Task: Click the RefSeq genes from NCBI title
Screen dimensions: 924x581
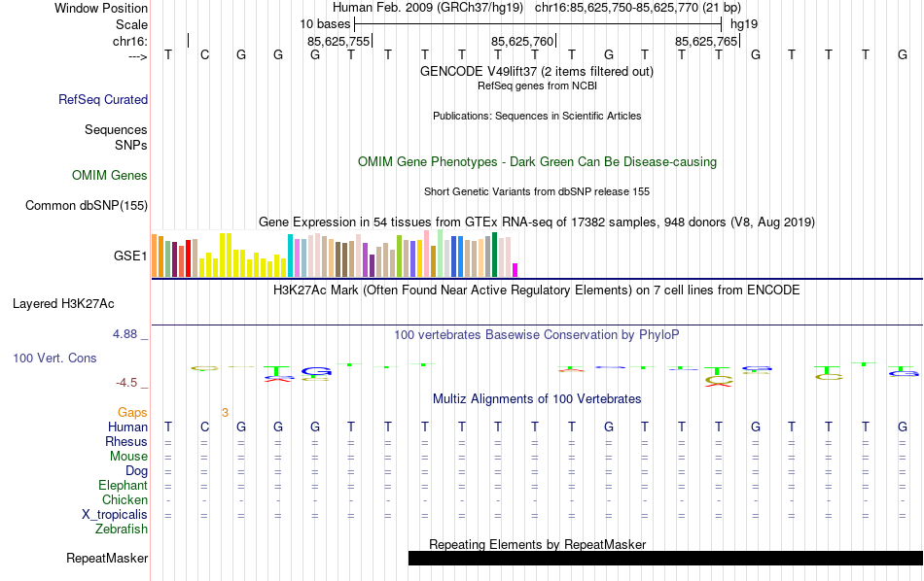Action: pyautogui.click(x=537, y=85)
